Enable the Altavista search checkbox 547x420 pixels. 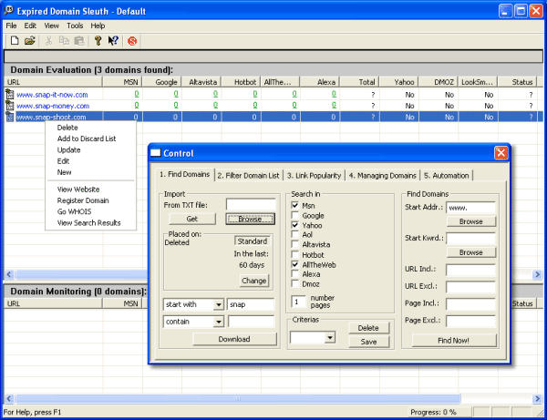[x=295, y=244]
